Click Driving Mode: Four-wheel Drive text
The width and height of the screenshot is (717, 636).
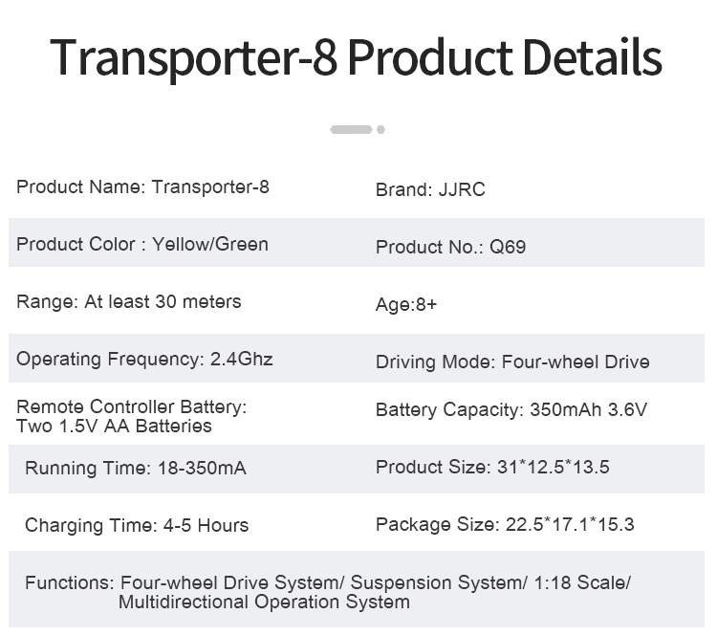pos(512,362)
